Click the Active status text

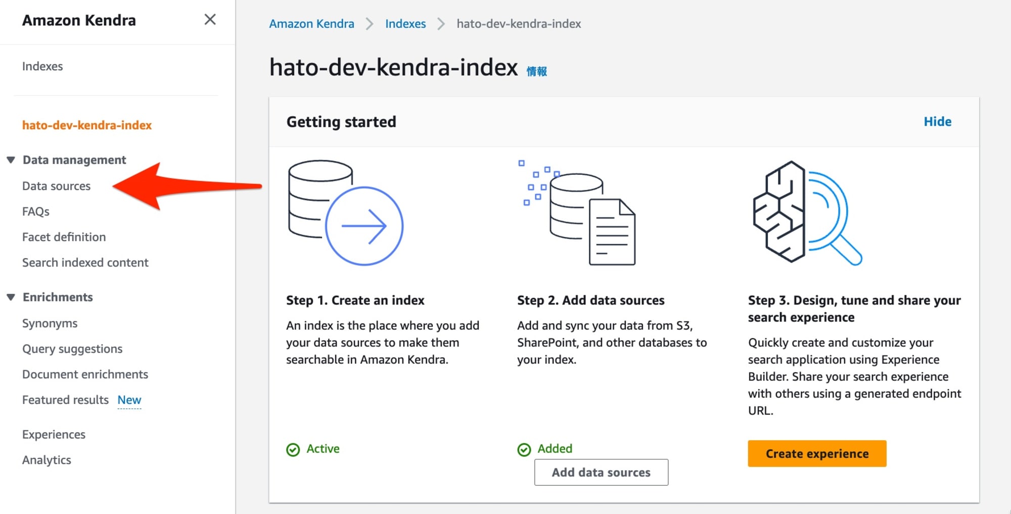point(323,449)
